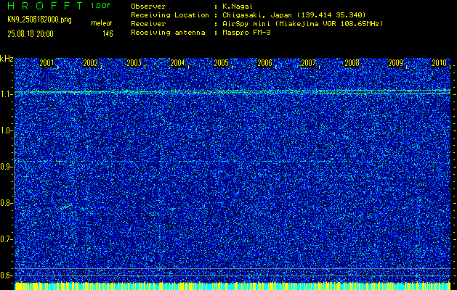Click the date 25.08.18 20:00
Screen dimensions: 457x290
(31, 34)
